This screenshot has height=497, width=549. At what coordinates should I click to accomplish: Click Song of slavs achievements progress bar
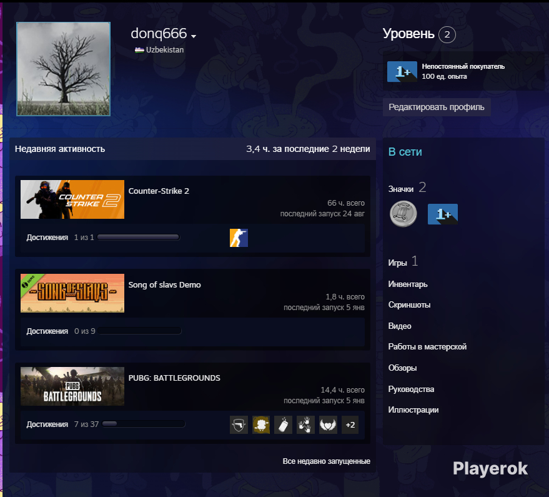click(x=140, y=331)
